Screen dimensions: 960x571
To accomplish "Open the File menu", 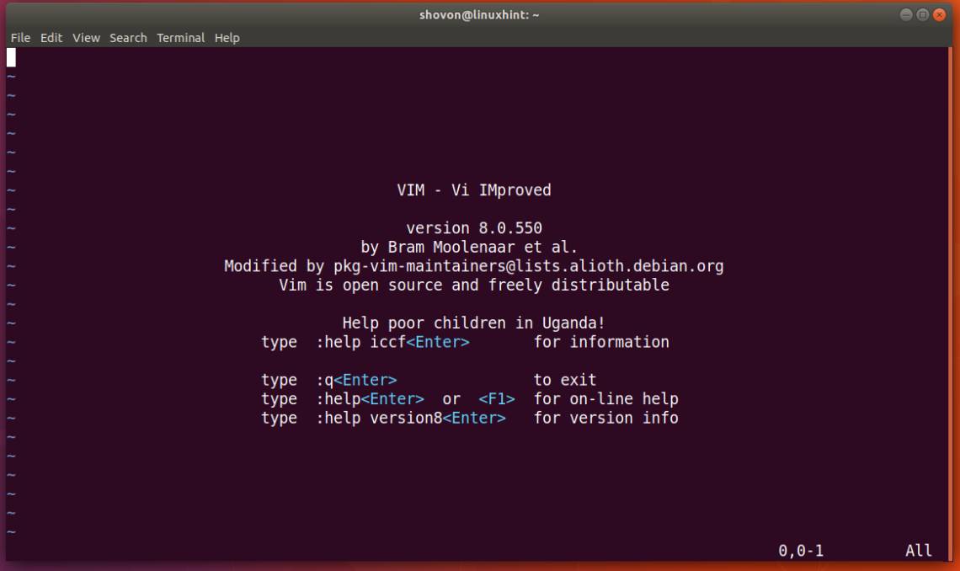I will tap(20, 38).
